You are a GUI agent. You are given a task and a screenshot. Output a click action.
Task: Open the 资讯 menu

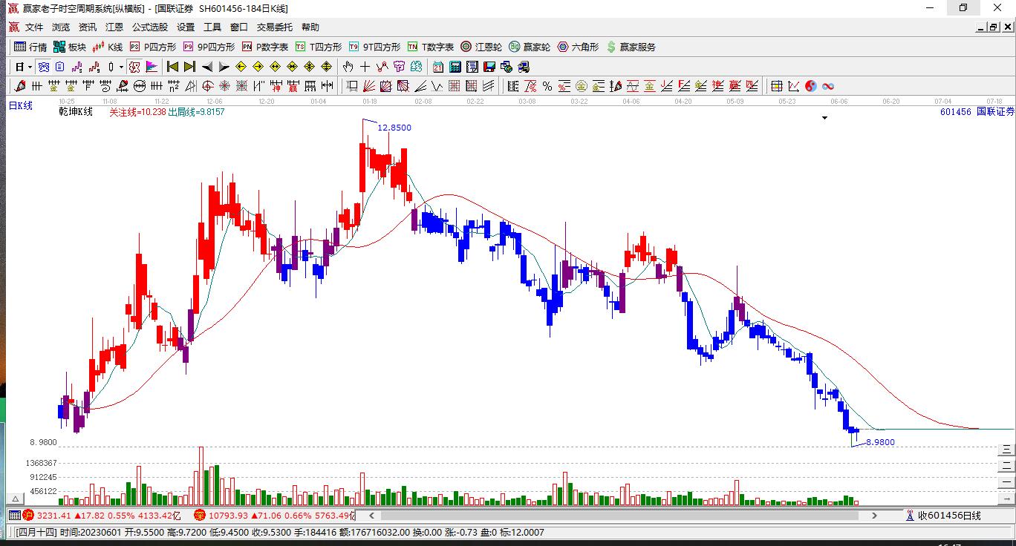click(x=88, y=27)
